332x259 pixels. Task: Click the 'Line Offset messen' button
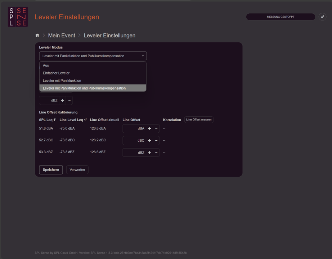199,119
